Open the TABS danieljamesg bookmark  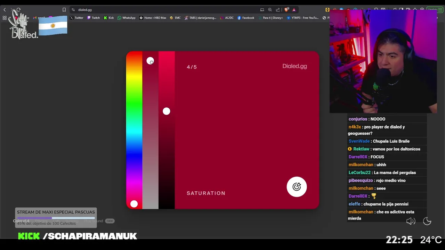click(x=201, y=18)
